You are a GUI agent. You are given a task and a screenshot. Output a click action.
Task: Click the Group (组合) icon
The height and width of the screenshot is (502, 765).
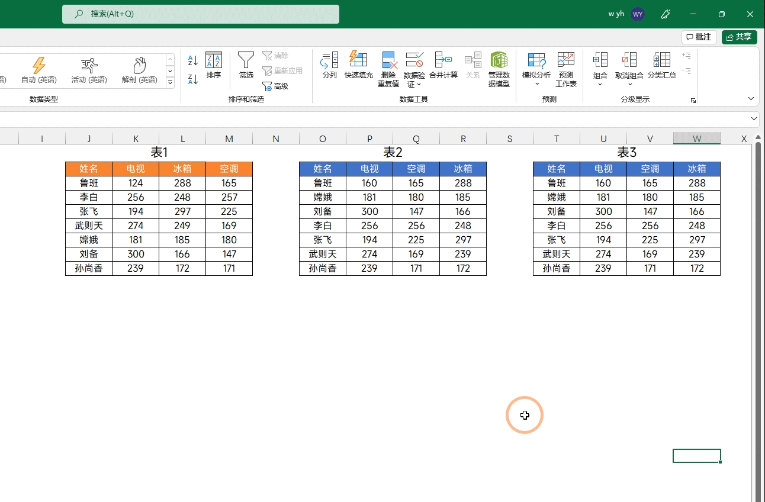coord(600,60)
